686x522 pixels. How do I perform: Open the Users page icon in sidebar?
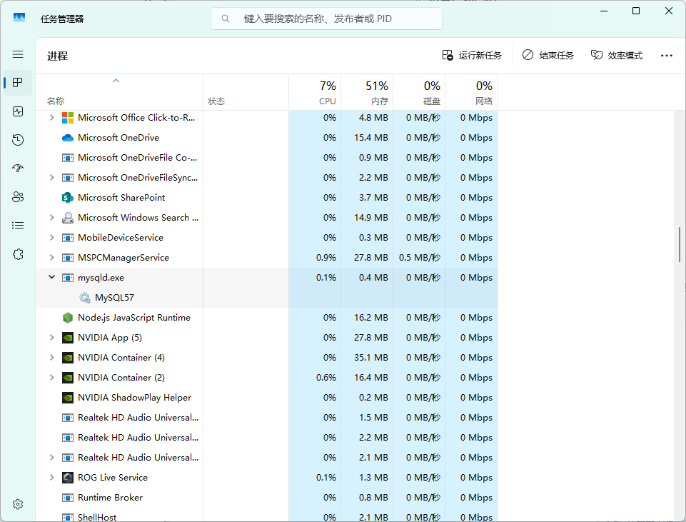(18, 196)
